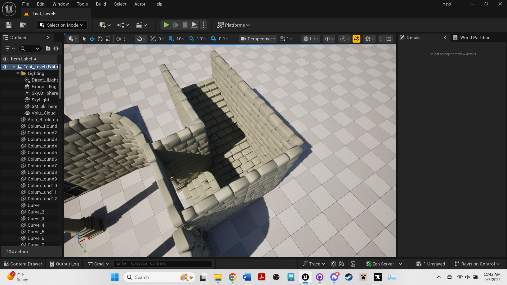Click the console command input field
This screenshot has width=507, height=285.
click(163, 263)
